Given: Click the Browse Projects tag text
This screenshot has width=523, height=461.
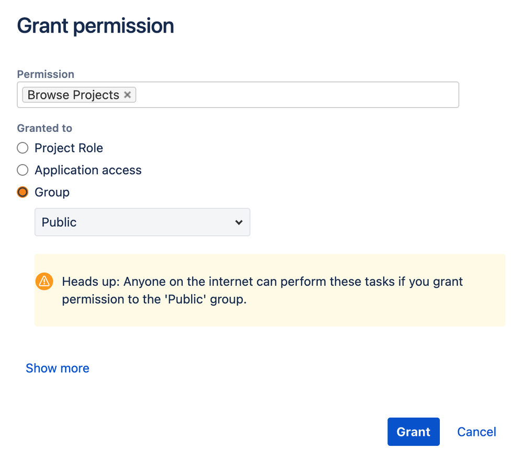Looking at the screenshot, I should 73,95.
